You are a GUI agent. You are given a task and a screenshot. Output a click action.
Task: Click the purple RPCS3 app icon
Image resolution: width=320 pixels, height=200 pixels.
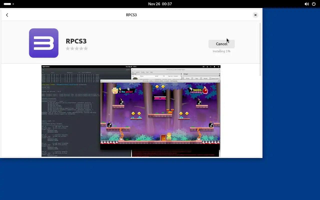pyautogui.click(x=44, y=43)
